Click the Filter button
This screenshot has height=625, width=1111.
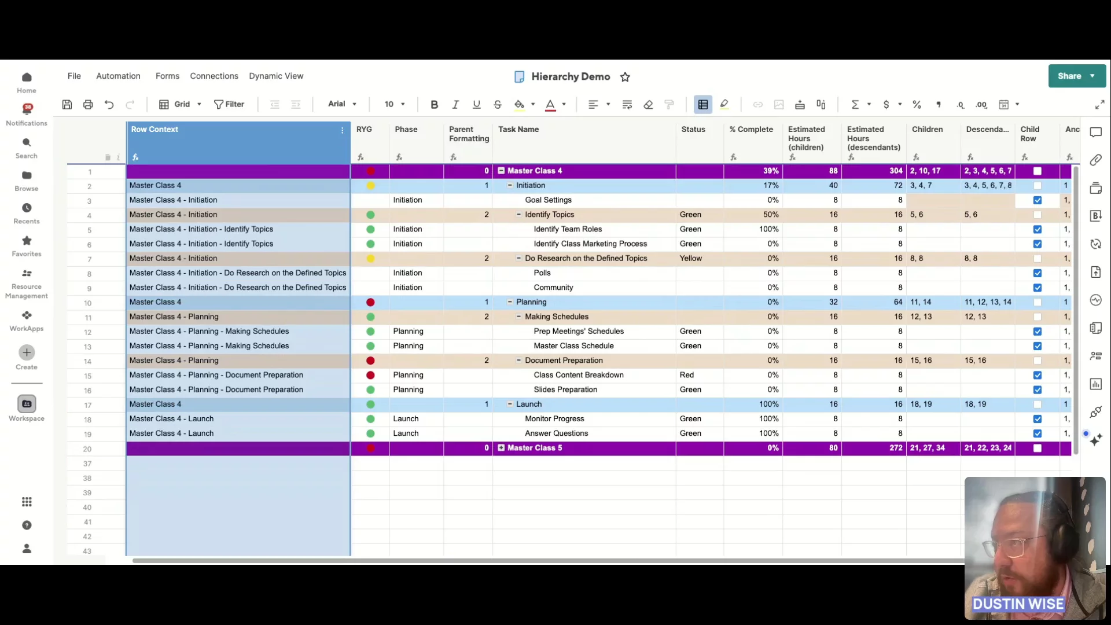pyautogui.click(x=229, y=104)
